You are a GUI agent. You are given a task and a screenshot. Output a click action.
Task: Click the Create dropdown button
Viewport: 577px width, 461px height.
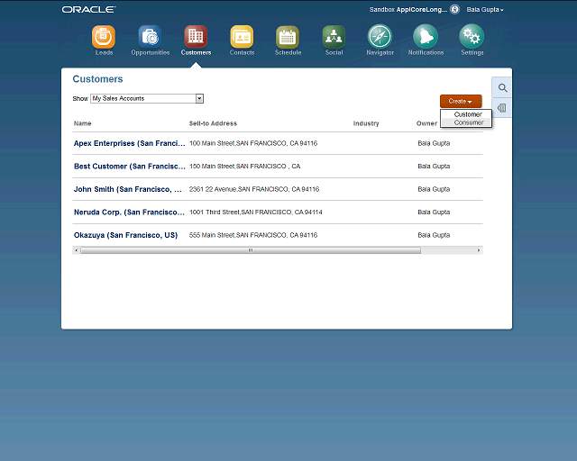tap(461, 101)
